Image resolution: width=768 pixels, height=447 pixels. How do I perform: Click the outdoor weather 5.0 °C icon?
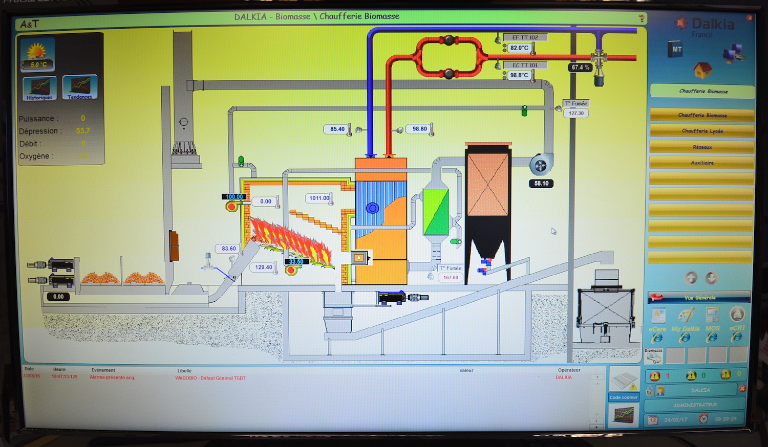pyautogui.click(x=37, y=55)
